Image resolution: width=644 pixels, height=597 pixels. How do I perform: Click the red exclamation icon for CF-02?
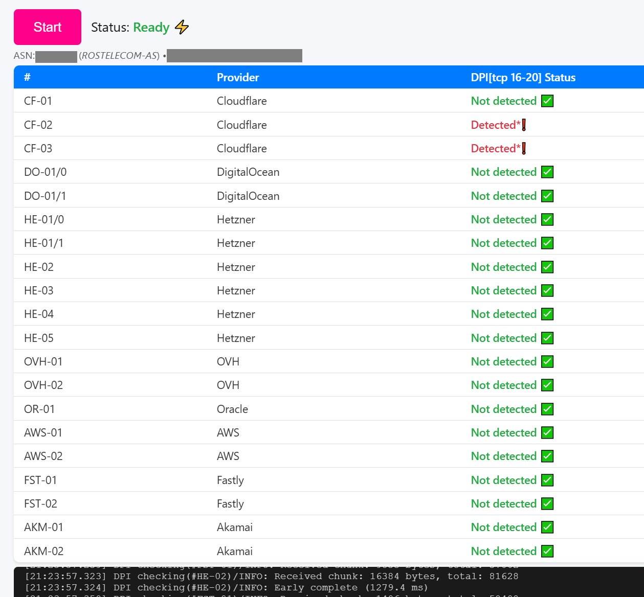coord(524,125)
